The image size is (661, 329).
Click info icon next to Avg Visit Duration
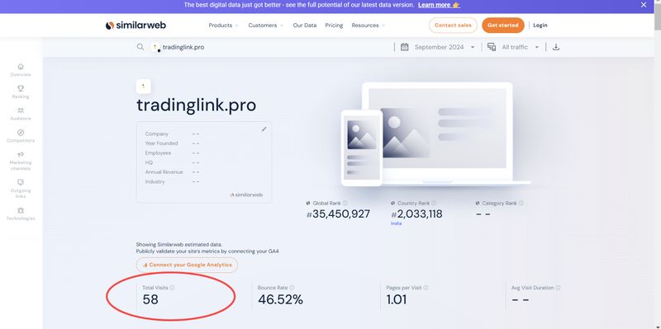pyautogui.click(x=558, y=288)
